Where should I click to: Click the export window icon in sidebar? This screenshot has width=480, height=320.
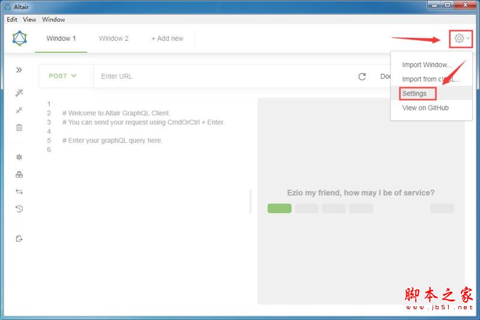tap(19, 238)
